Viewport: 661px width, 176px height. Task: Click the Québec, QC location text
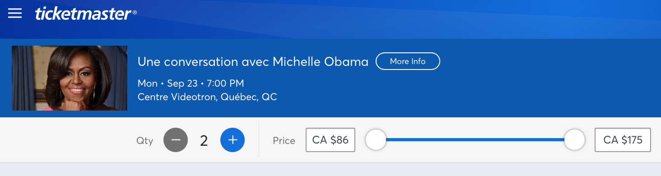(x=249, y=97)
